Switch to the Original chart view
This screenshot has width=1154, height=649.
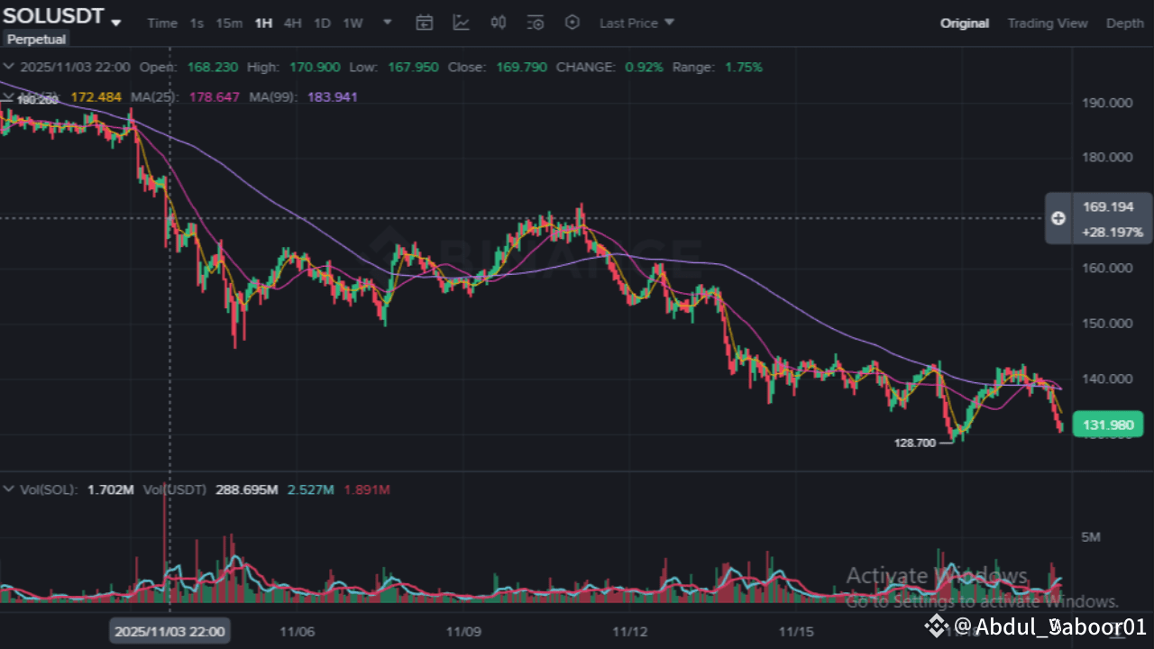[x=965, y=23]
